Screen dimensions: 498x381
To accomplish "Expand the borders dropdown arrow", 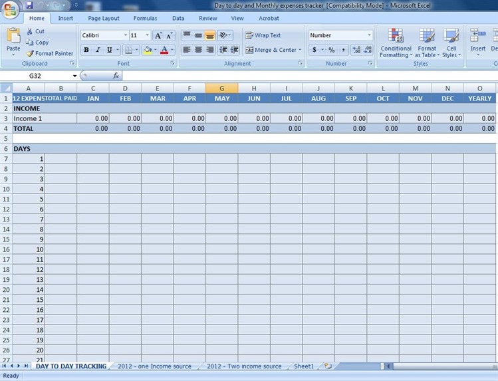I will click(x=137, y=50).
